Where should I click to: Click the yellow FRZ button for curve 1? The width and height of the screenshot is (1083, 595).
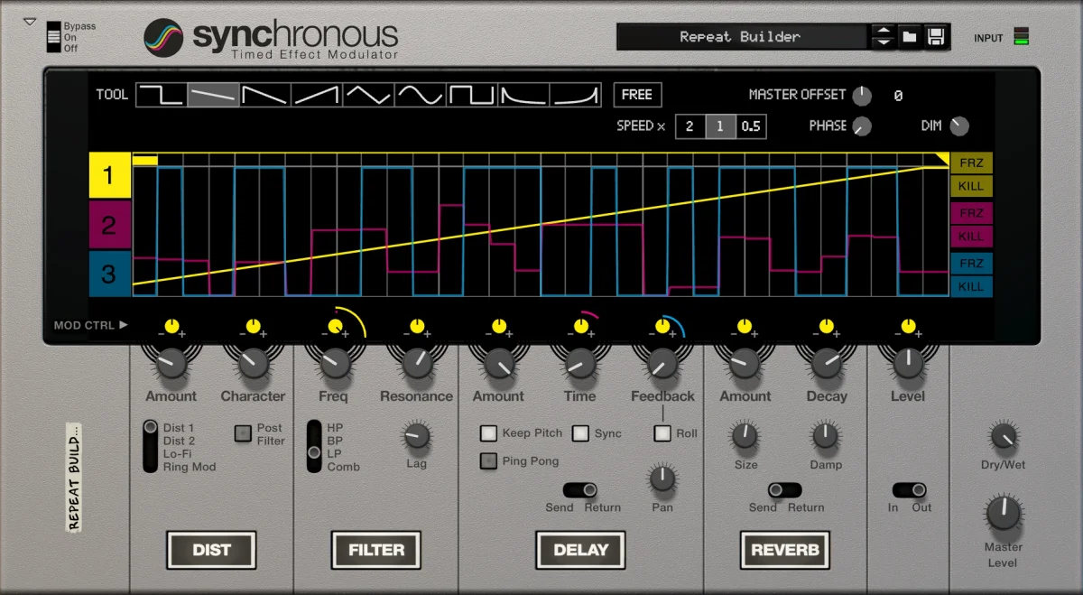(x=971, y=163)
